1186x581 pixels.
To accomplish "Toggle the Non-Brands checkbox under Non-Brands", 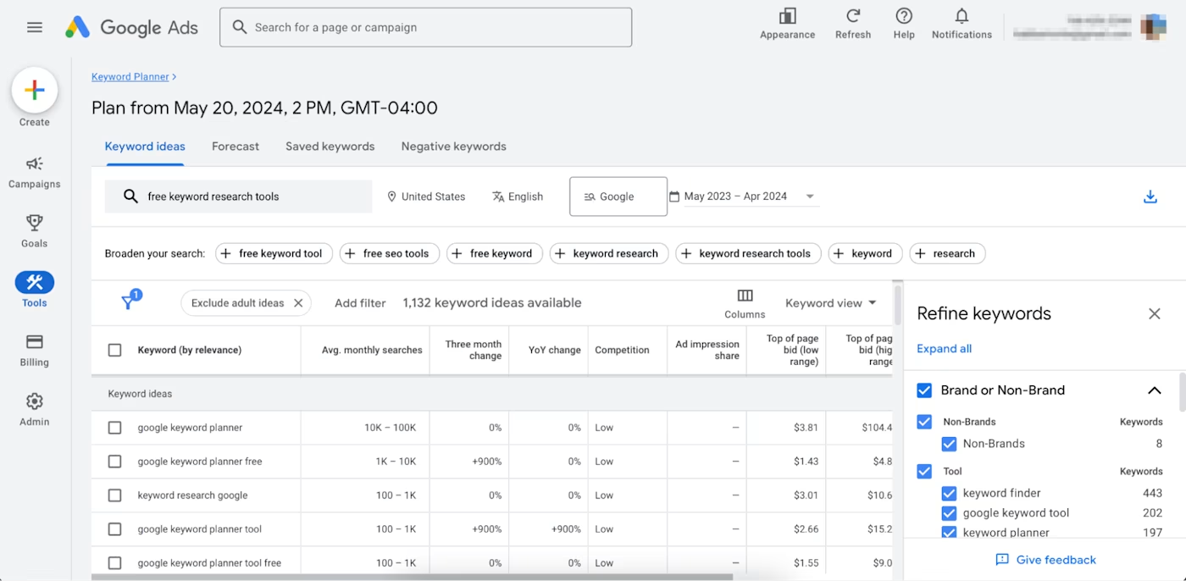I will click(x=949, y=444).
